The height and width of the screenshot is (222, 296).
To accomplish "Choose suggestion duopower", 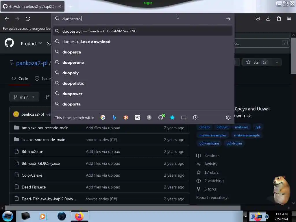I will 143,94.
